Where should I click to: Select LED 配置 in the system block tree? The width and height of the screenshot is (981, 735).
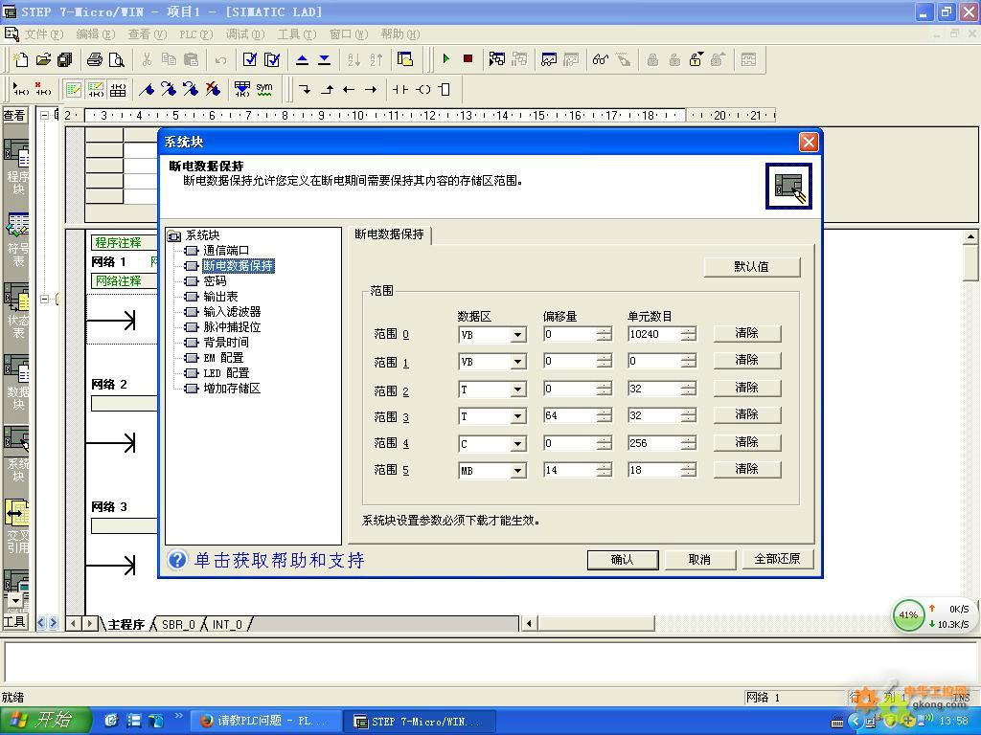pos(226,373)
